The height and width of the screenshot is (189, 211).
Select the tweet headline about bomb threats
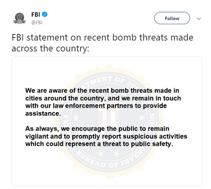pos(102,43)
